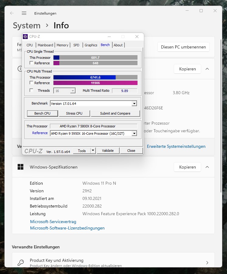227x274 pixels.
Task: Switch to the Memory tab
Action: 62,45
